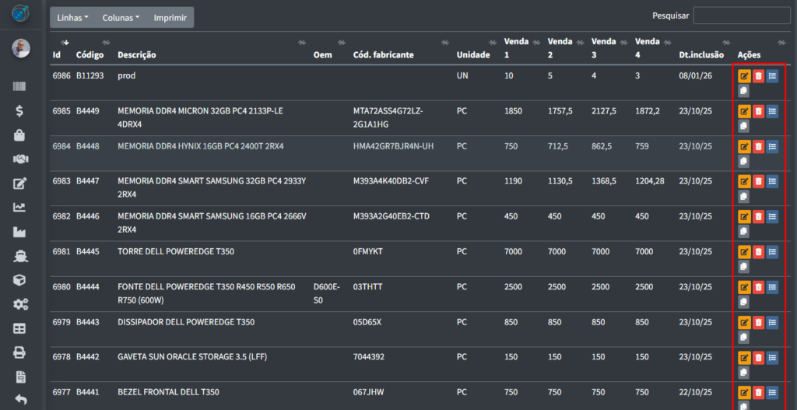Screen dimensions: 797x410
Task: Open the dollar sign finance menu
Action: point(20,111)
